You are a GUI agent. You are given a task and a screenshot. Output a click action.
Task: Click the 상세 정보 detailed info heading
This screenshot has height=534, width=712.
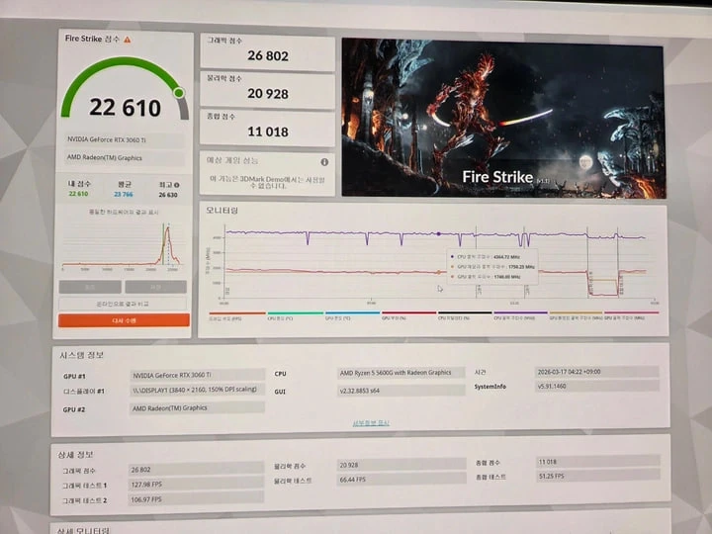pyautogui.click(x=75, y=455)
